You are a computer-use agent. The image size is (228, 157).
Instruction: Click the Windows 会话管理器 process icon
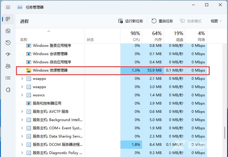[29, 54]
